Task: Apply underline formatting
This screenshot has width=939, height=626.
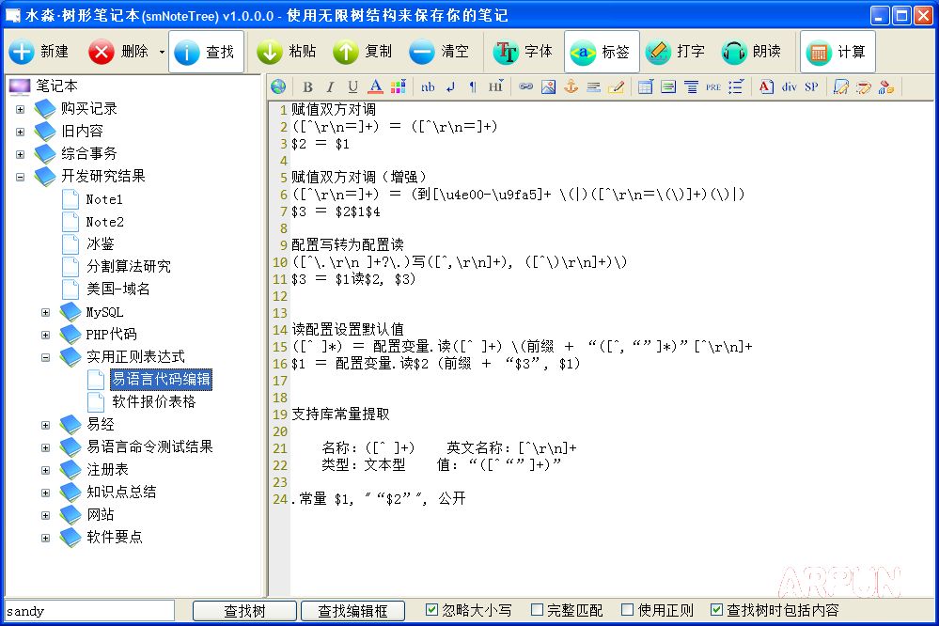Action: [352, 86]
